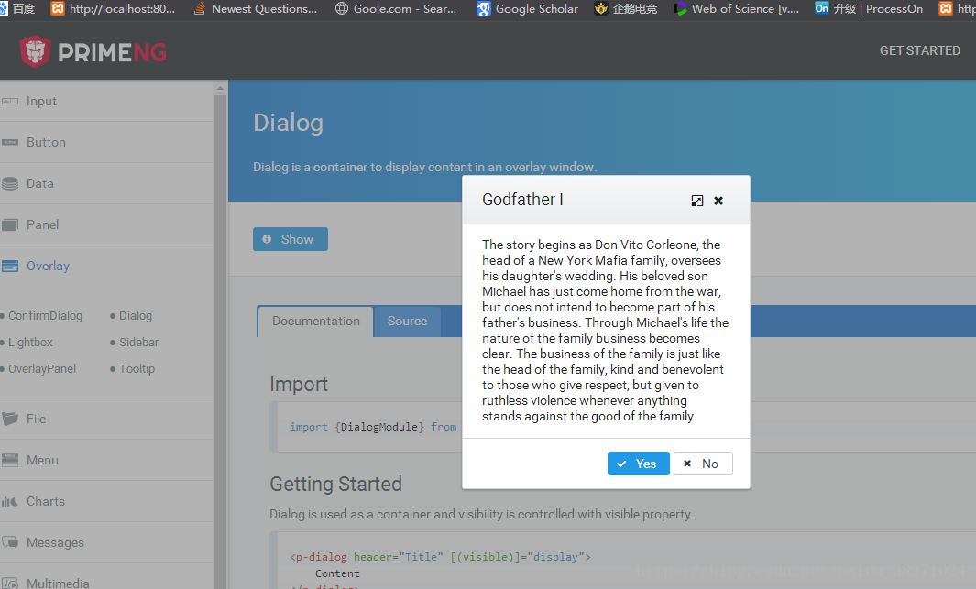976x589 pixels.
Task: Open the 企鹅电竞 bookmark
Action: (x=626, y=9)
